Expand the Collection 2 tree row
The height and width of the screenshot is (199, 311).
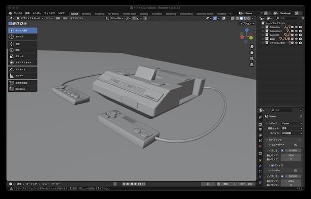tap(263, 31)
